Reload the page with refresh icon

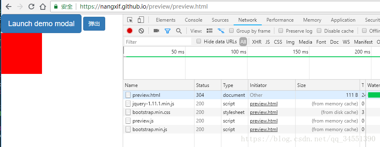click(31, 7)
